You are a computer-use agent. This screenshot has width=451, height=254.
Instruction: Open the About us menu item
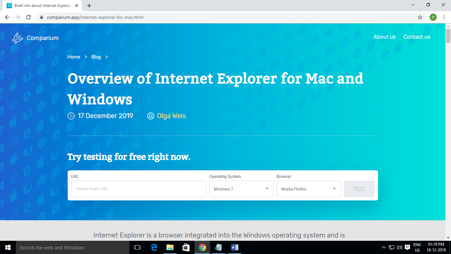click(x=384, y=37)
